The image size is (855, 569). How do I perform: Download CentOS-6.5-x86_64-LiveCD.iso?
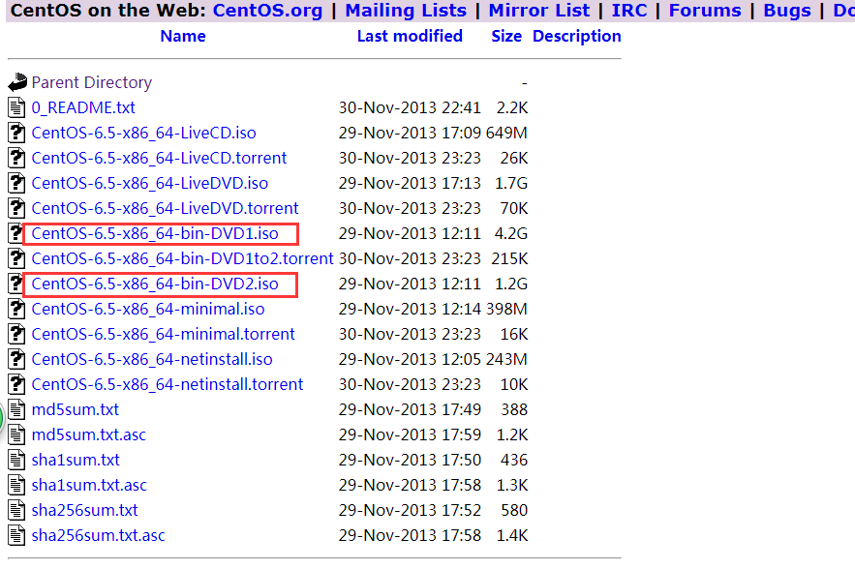pos(143,133)
